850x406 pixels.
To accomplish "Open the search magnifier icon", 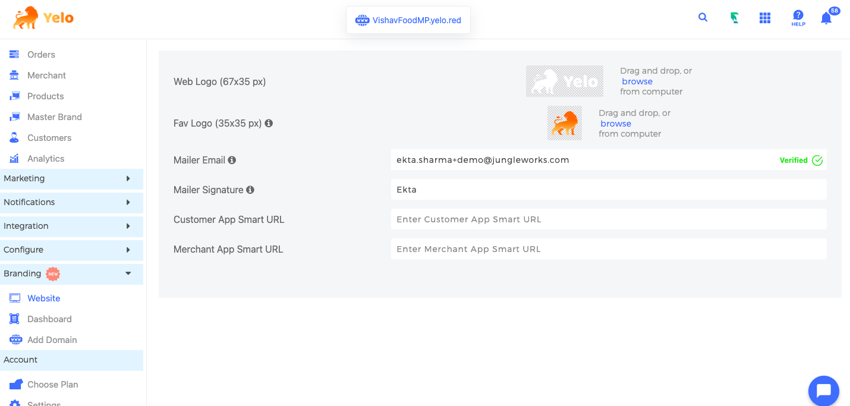I will coord(703,17).
